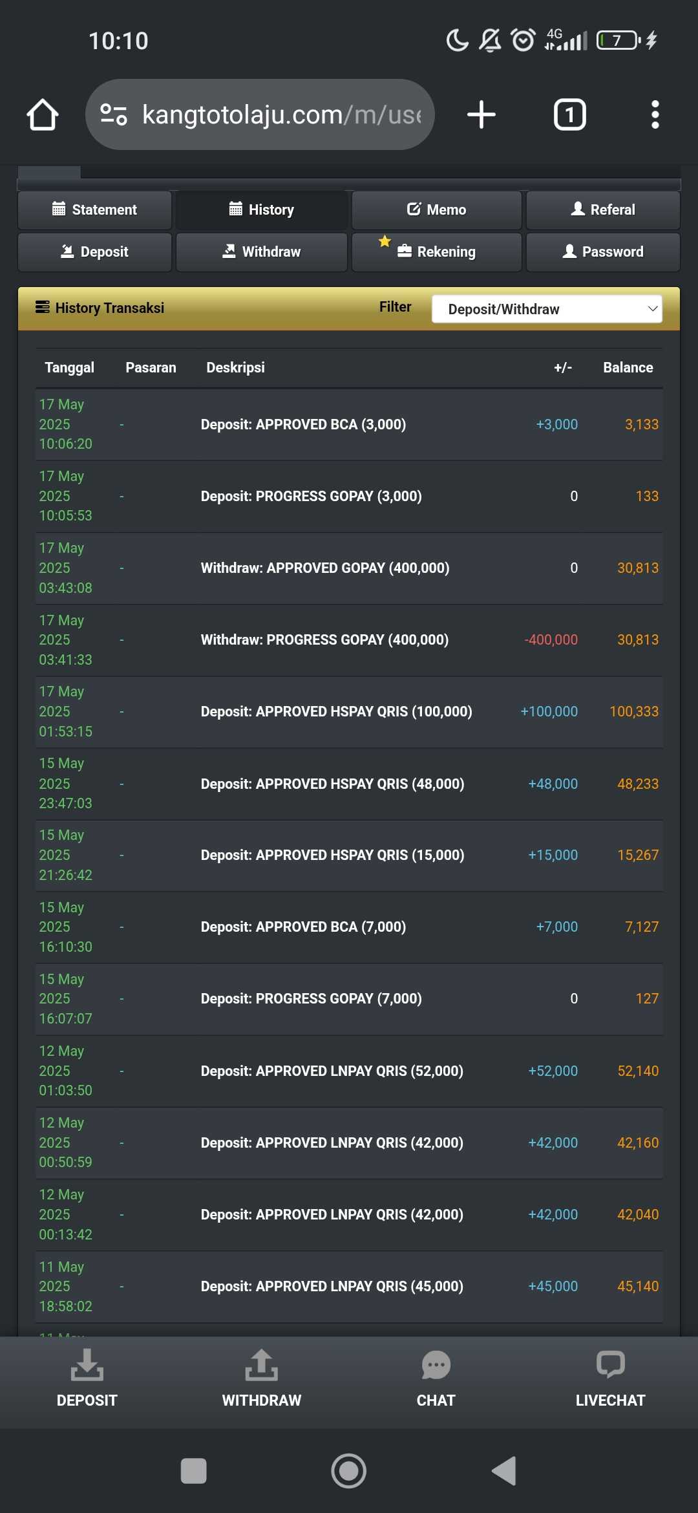
Task: Open the tab switcher showing 1 tab
Action: (570, 115)
